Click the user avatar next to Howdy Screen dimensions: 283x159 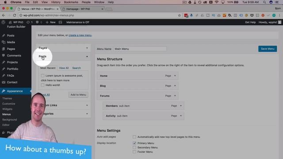(x=279, y=22)
